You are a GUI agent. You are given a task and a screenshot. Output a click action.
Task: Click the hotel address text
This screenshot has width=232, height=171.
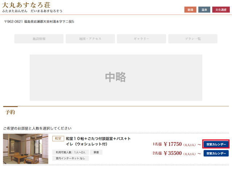(x=39, y=22)
